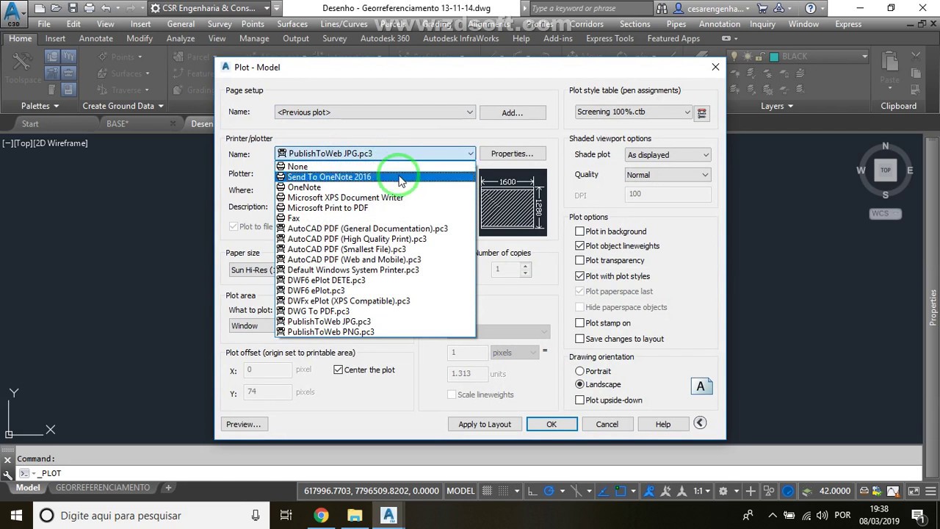940x529 pixels.
Task: Open the Shade plot As displayed dropdown
Action: click(x=668, y=155)
